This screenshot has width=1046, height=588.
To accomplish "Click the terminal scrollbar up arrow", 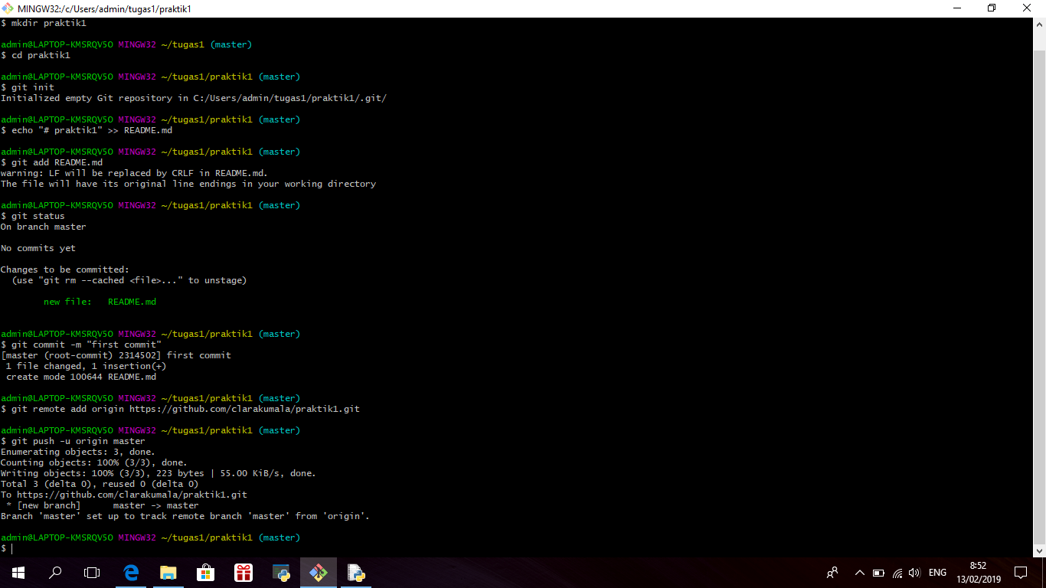I will [1039, 24].
